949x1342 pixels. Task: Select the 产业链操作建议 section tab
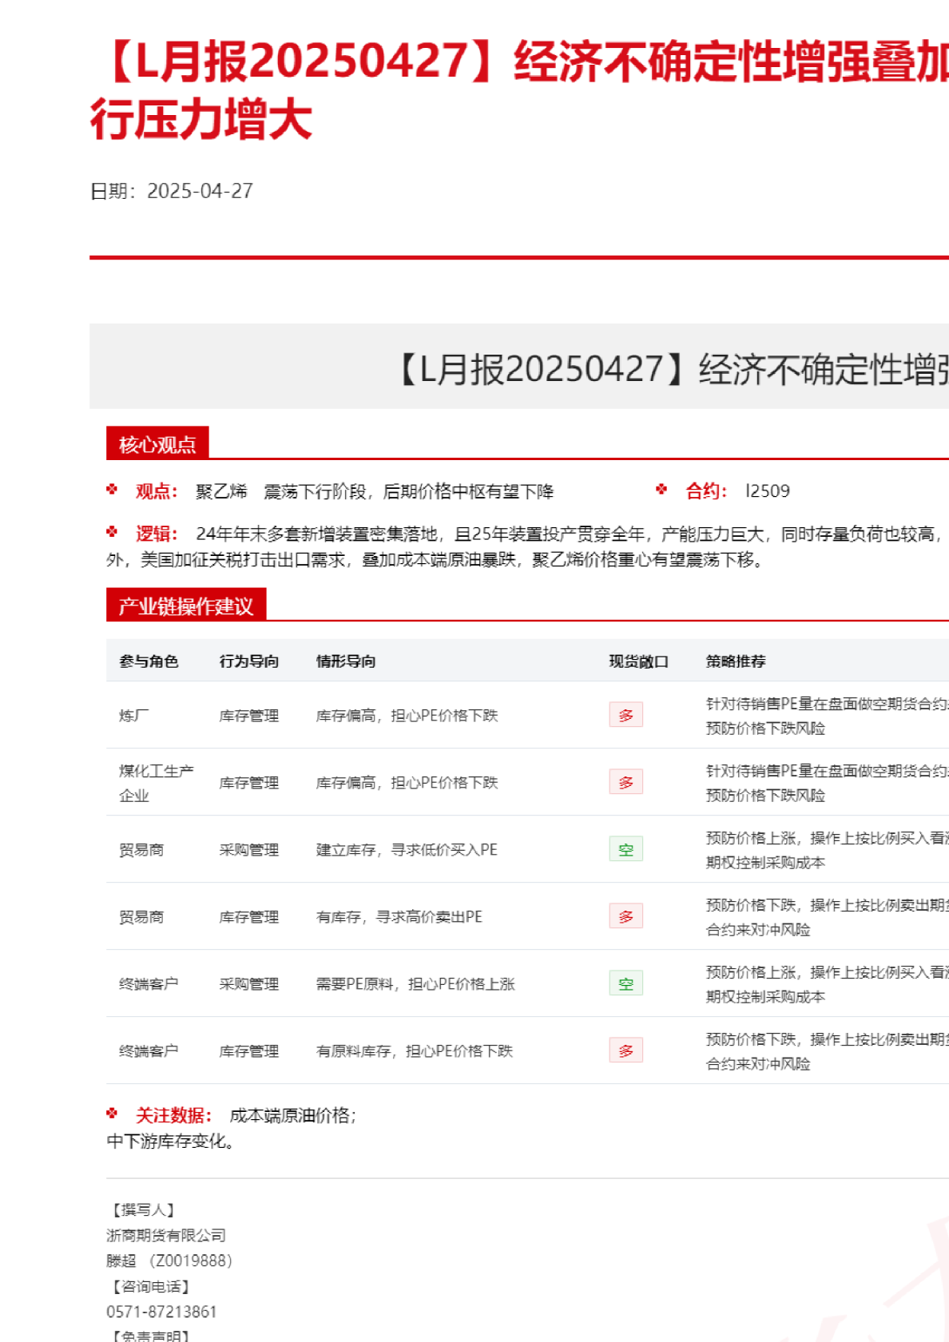click(186, 606)
